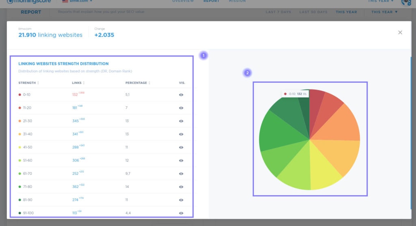This screenshot has width=416, height=226.
Task: Click the 345 links value
Action: click(x=75, y=121)
